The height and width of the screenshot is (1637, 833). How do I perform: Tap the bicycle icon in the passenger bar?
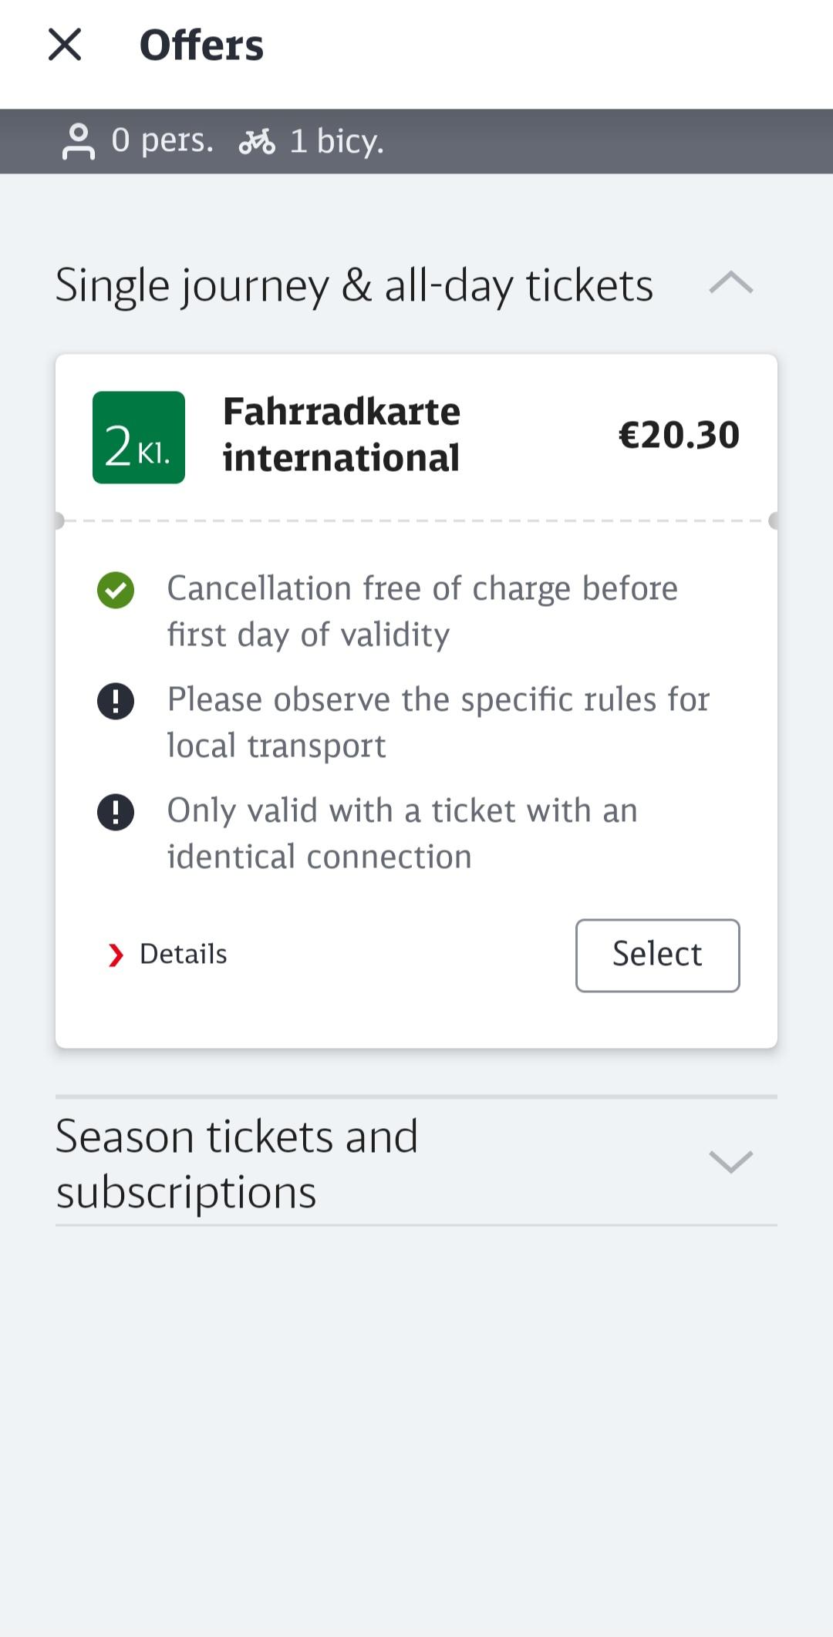257,142
